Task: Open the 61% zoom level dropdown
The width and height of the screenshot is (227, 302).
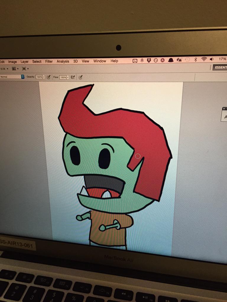Action: pyautogui.click(x=4, y=69)
